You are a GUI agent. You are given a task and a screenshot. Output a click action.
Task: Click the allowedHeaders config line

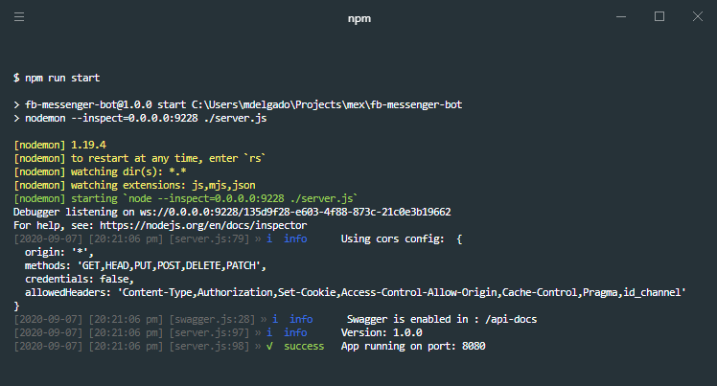point(356,292)
